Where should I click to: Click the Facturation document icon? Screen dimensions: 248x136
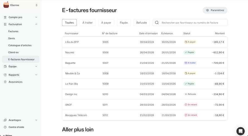pos(5,24)
